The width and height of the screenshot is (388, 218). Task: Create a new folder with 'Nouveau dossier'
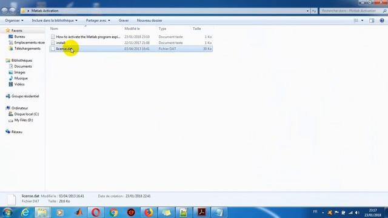[150, 21]
